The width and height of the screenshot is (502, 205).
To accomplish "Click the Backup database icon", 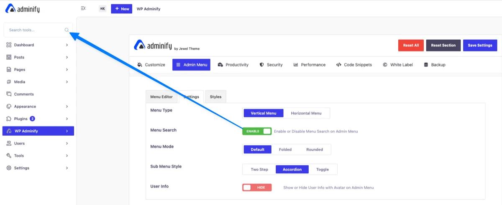I will click(x=426, y=65).
